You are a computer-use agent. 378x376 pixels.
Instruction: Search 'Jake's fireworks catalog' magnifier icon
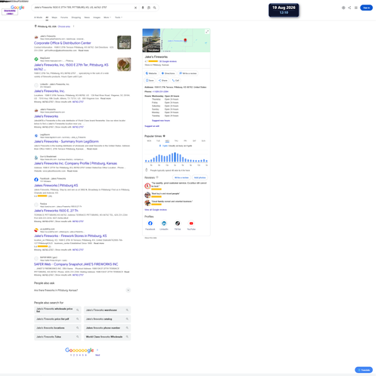(x=127, y=319)
